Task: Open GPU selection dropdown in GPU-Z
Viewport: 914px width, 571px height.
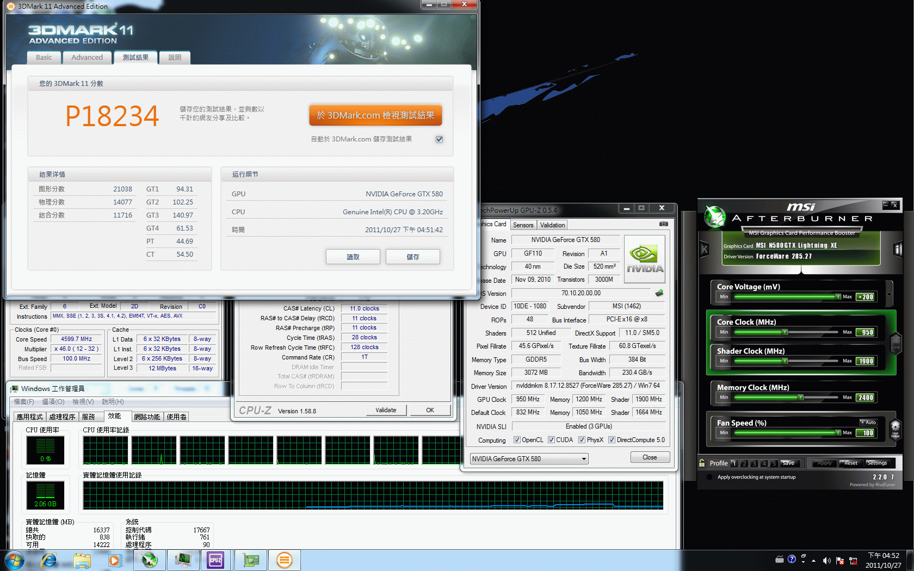Action: pos(529,459)
